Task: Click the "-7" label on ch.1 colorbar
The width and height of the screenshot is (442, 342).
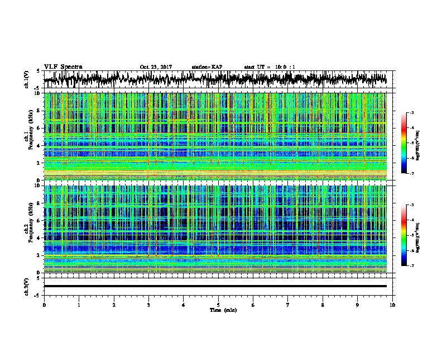Action: pyautogui.click(x=411, y=173)
